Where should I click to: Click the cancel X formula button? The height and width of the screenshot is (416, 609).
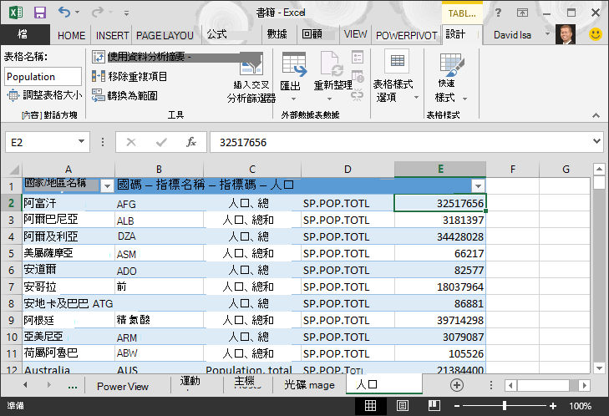(131, 142)
